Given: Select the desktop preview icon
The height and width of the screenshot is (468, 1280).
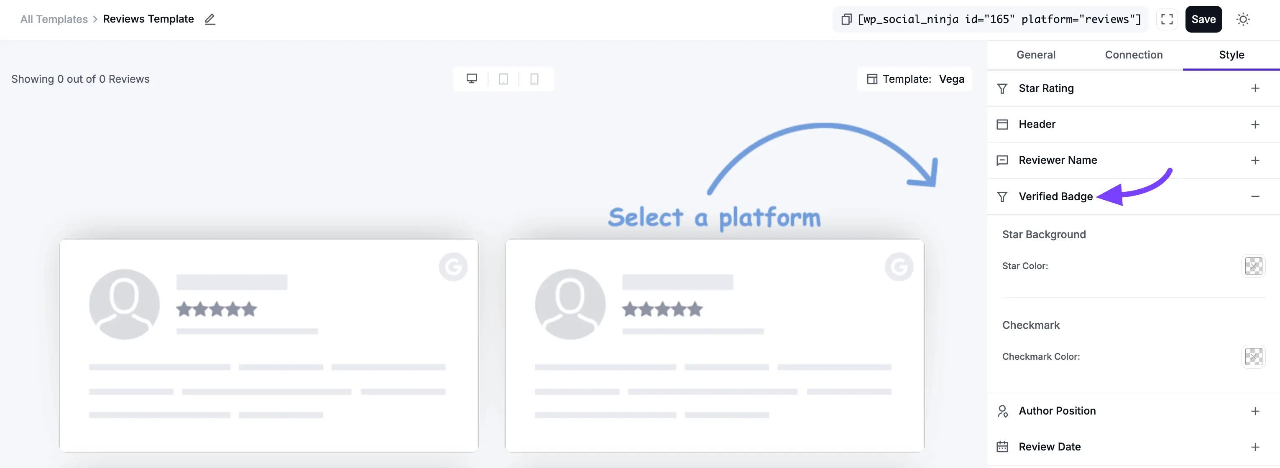Looking at the screenshot, I should (x=472, y=79).
